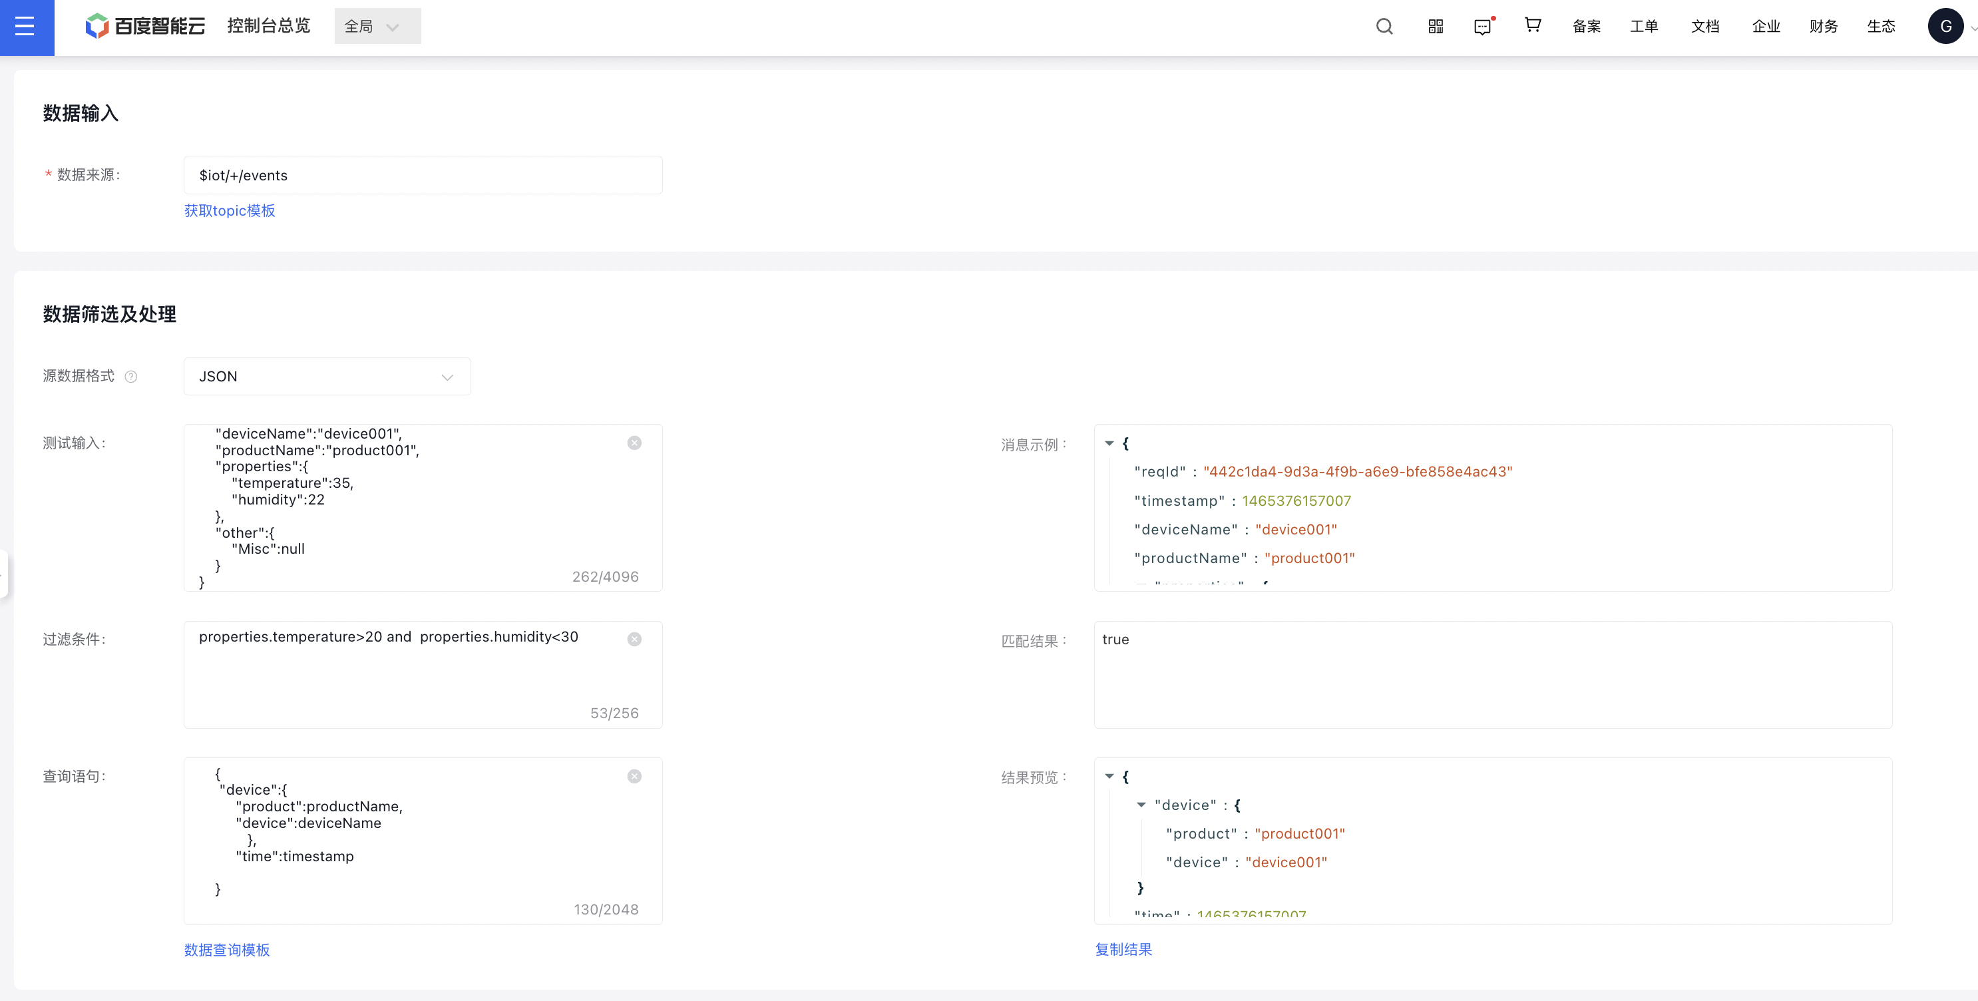Screen dimensions: 1978x1001
Task: Open the JSON source format dropdown
Action: (327, 376)
